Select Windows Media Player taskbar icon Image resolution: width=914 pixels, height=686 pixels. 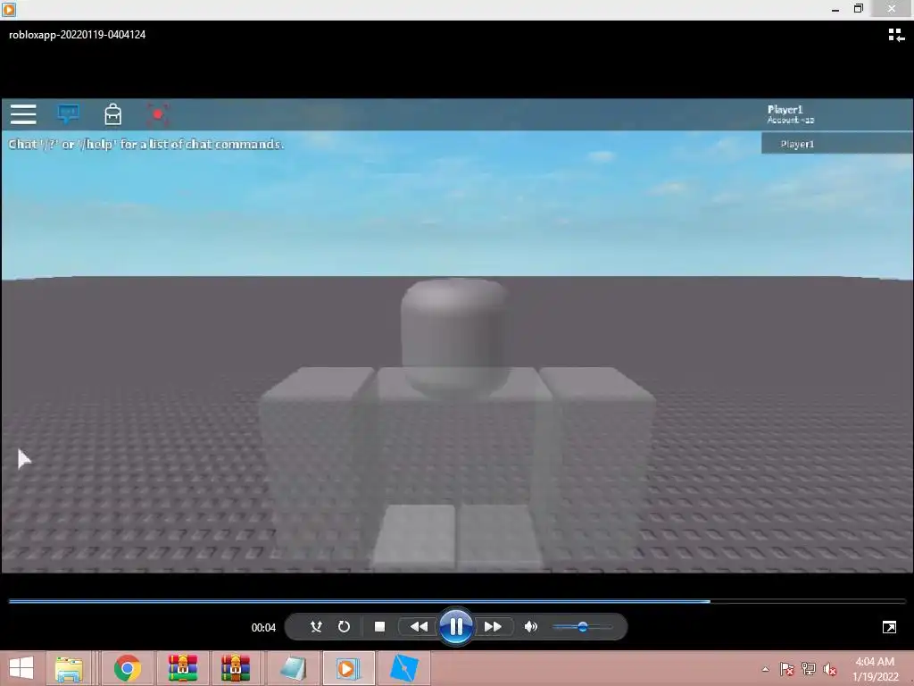pyautogui.click(x=348, y=668)
